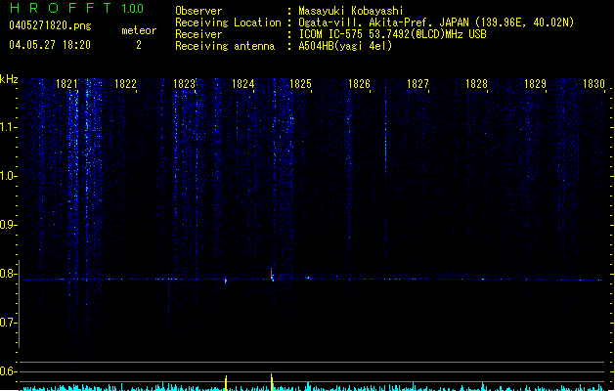Click the Receiving Location label
The width and height of the screenshot is (615, 391).
tap(228, 22)
